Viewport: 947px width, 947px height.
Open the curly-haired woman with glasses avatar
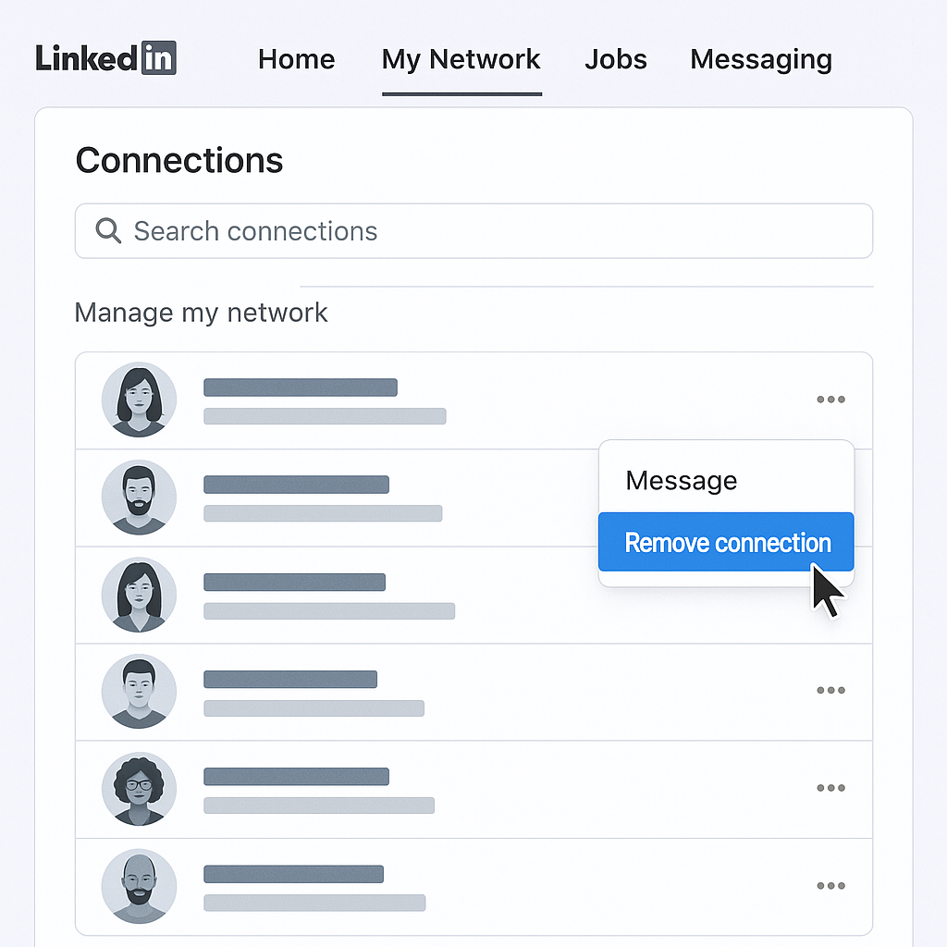[x=139, y=789]
